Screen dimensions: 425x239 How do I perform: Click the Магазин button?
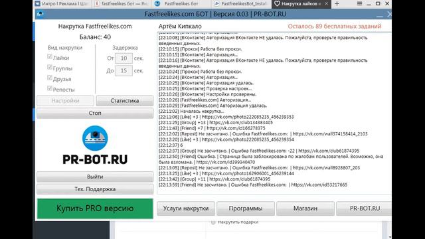coord(305,208)
